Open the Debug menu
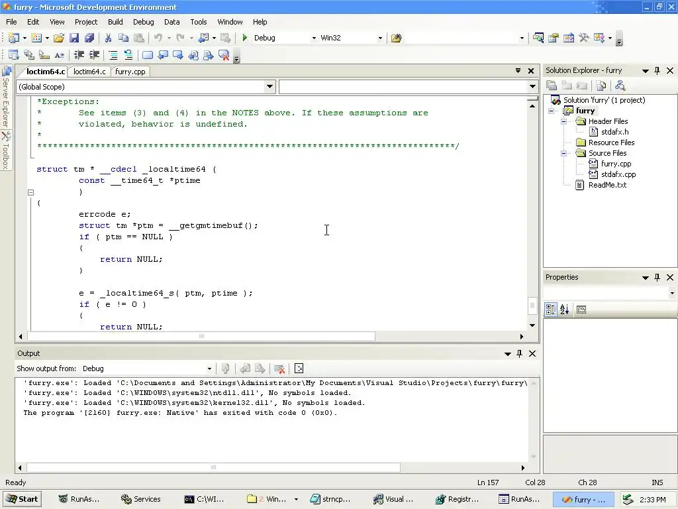This screenshot has height=509, width=678. coord(143,22)
